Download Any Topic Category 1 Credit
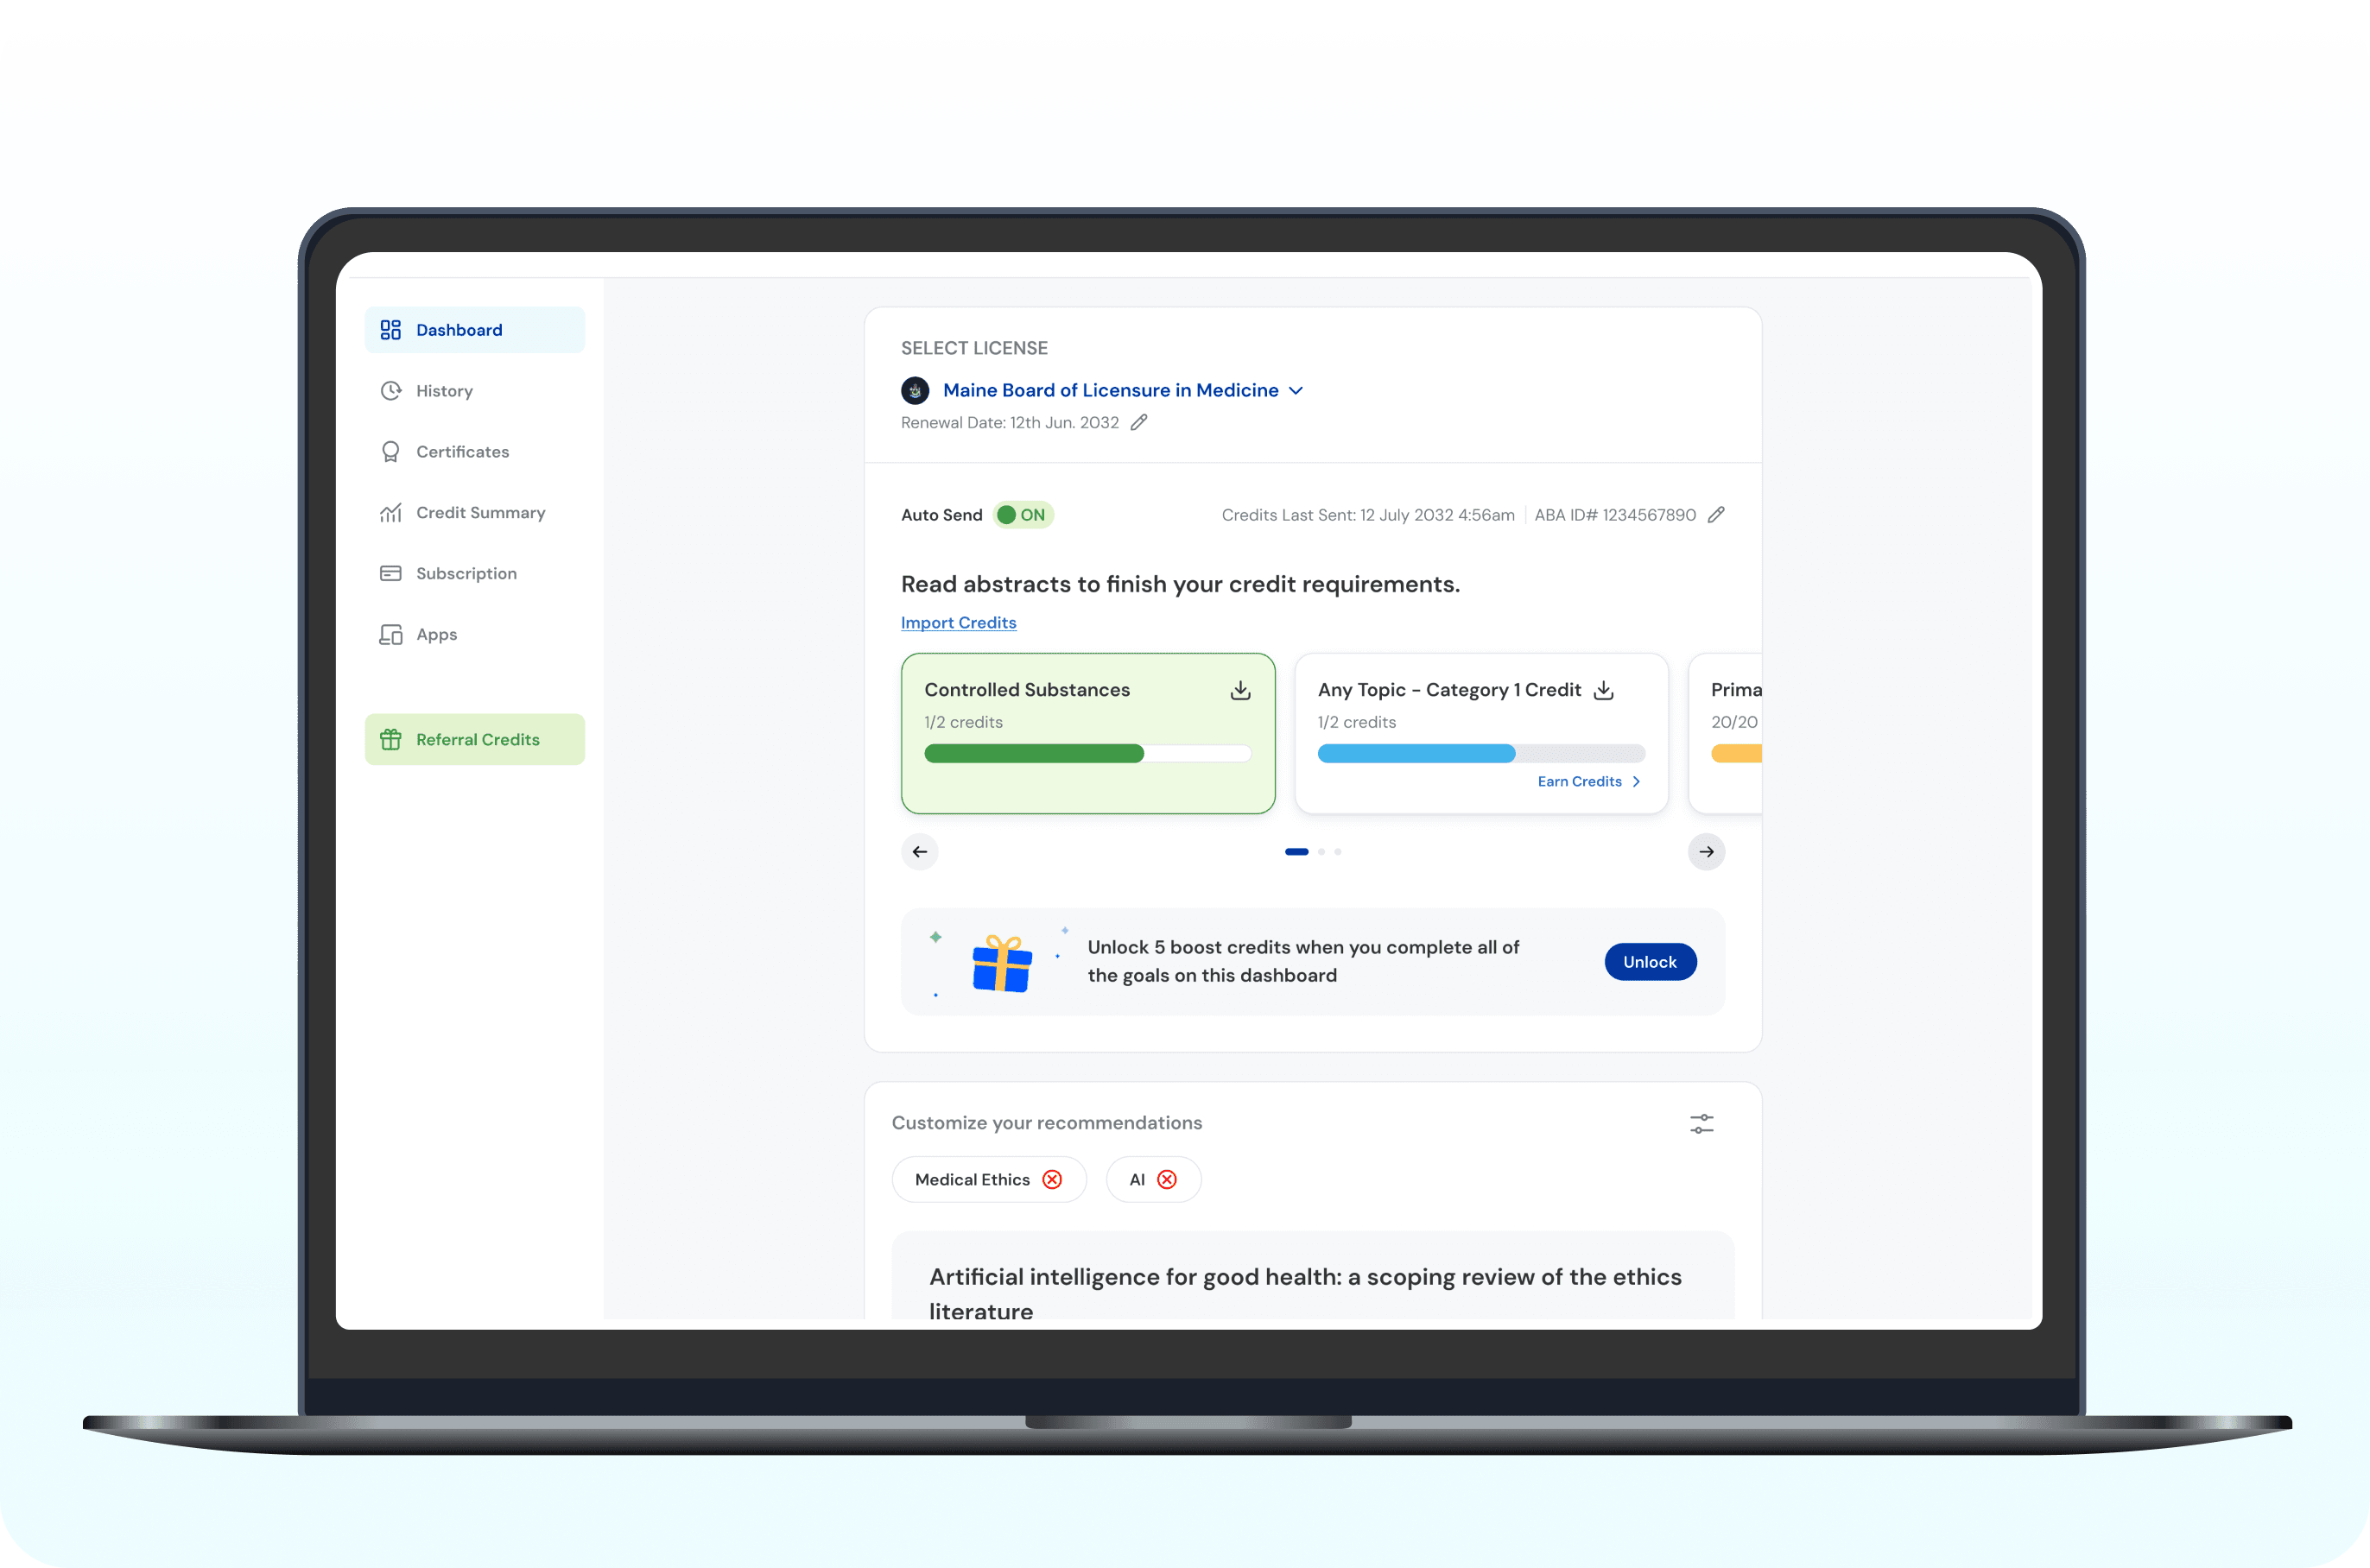The width and height of the screenshot is (2370, 1568). click(1604, 690)
